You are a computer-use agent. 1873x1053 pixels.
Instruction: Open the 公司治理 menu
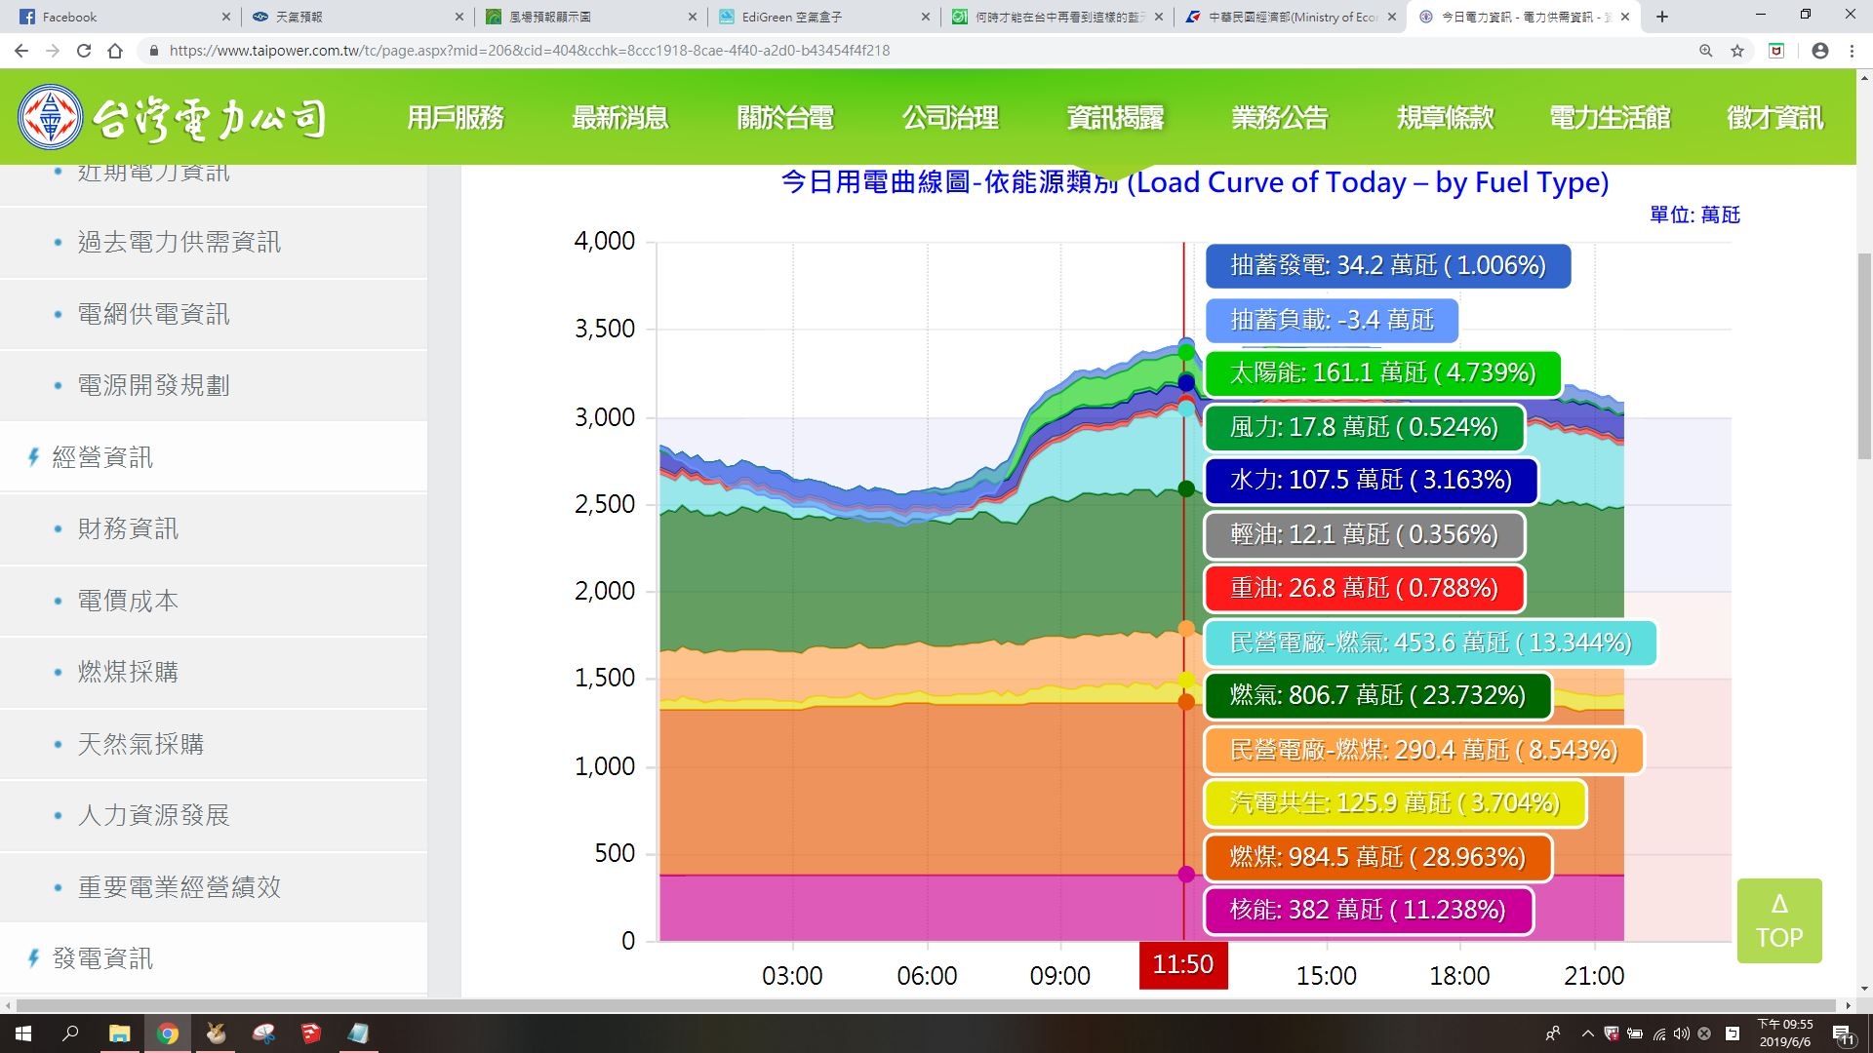coord(950,118)
